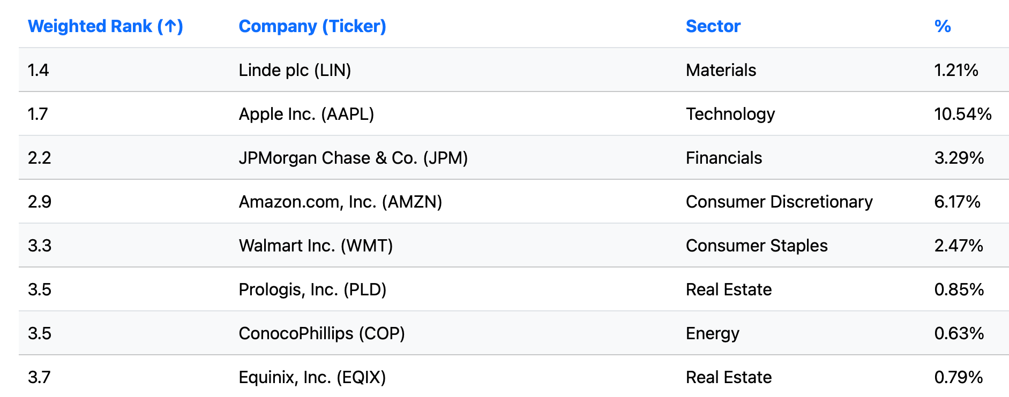Click the Consumer Discretionary sector cell
The image size is (1009, 397).
click(779, 202)
